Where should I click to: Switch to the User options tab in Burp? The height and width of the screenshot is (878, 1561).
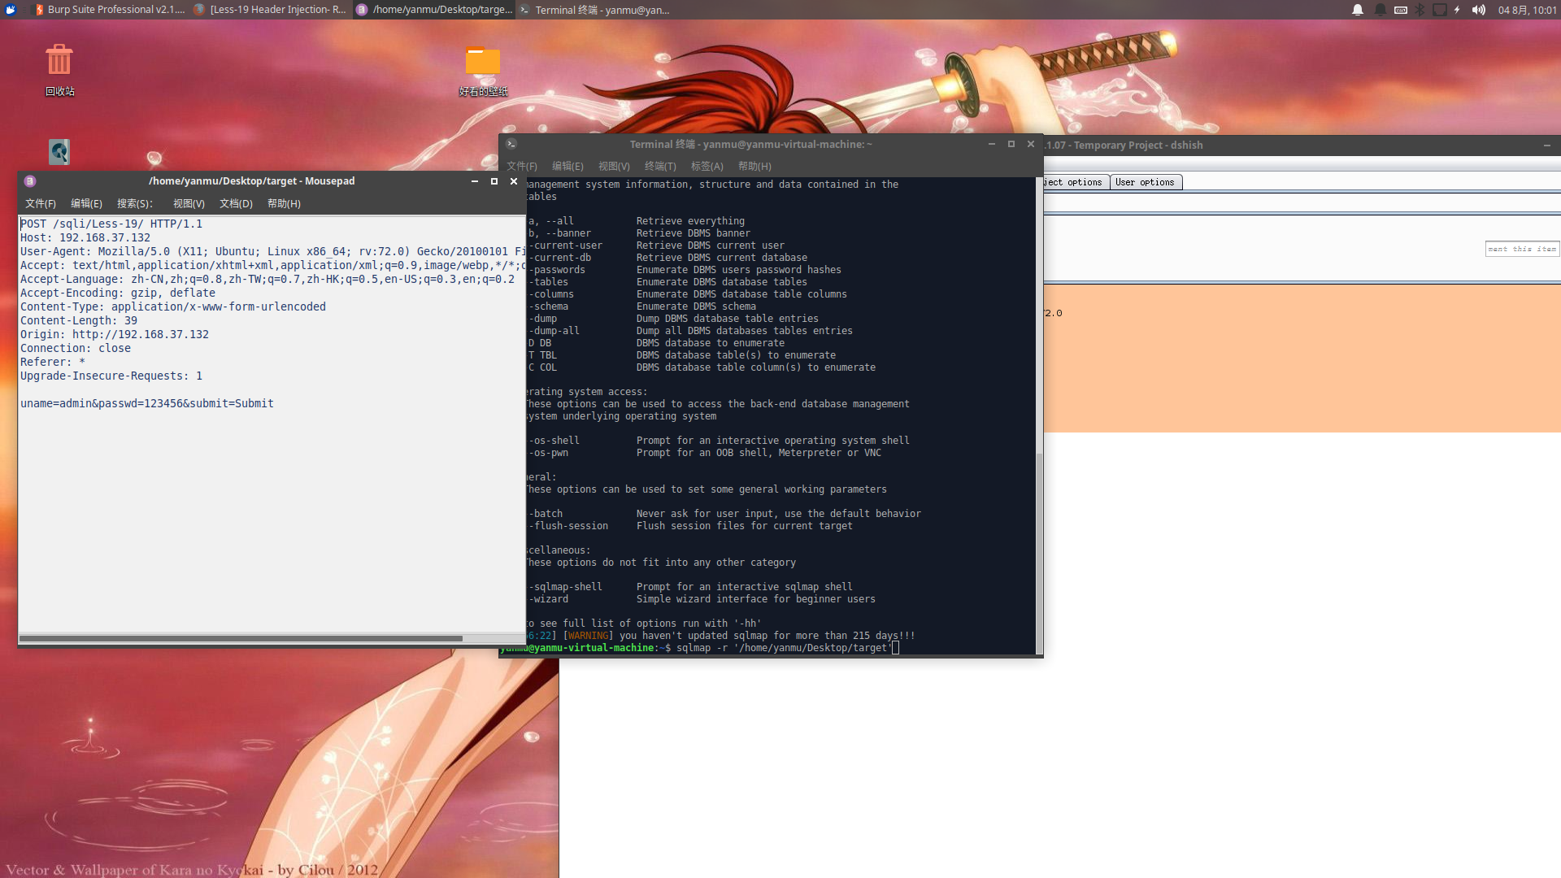[x=1145, y=182]
